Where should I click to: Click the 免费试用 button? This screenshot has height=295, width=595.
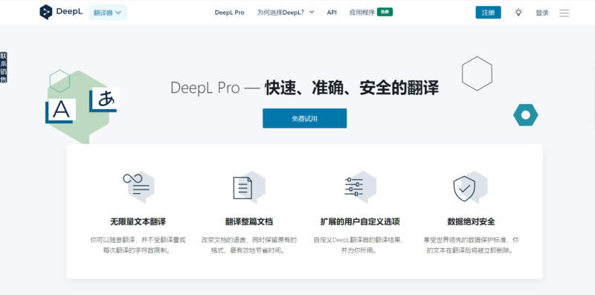coord(304,118)
